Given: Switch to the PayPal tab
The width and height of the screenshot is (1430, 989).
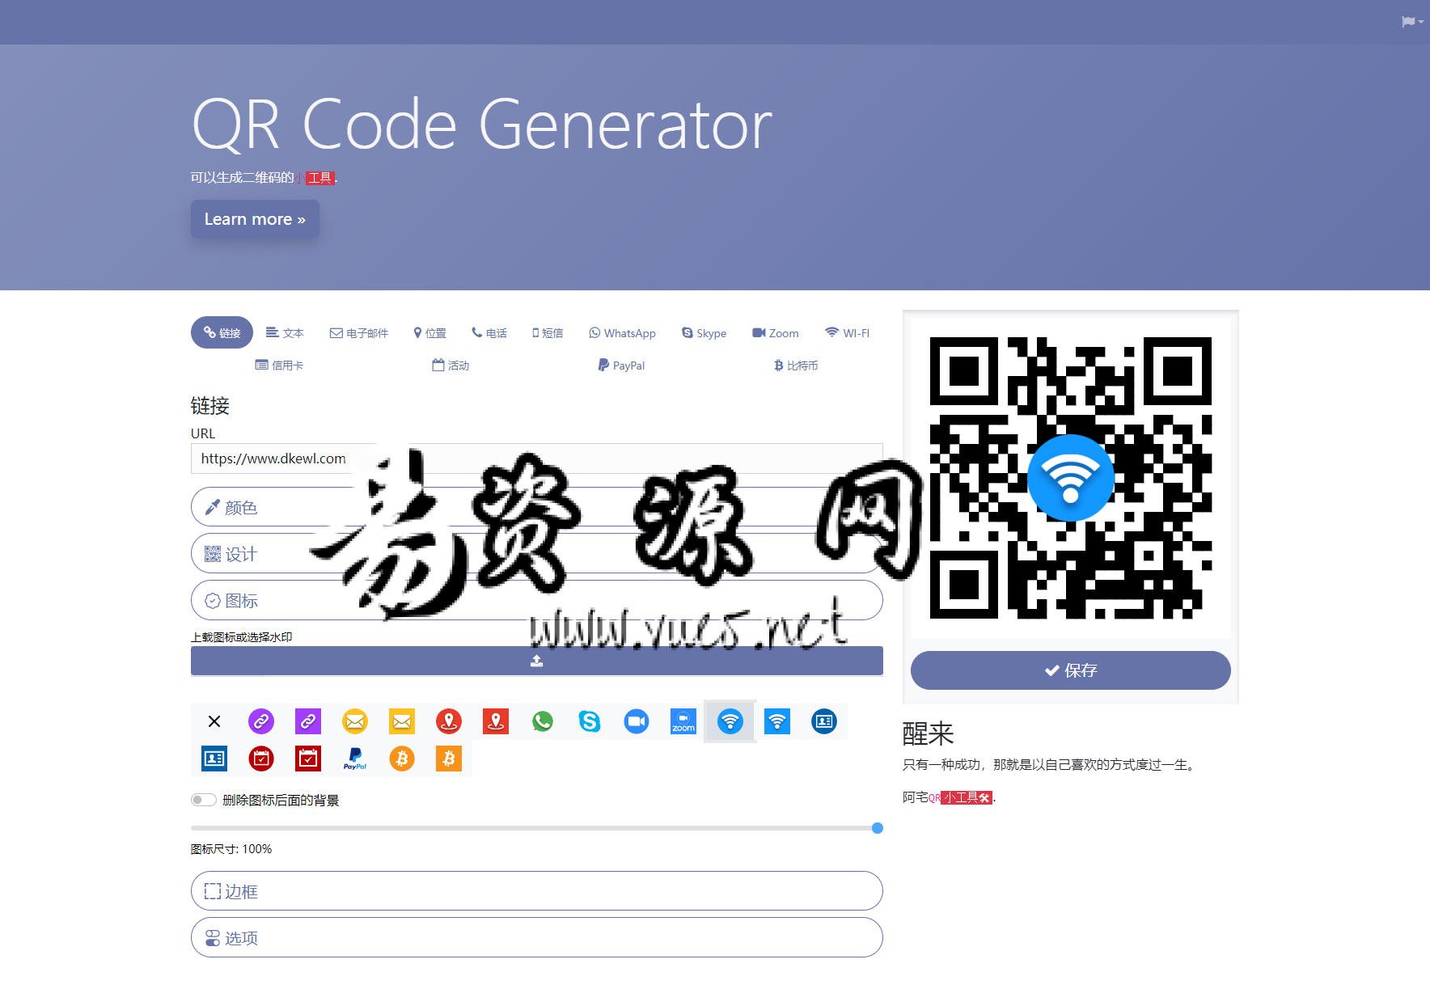Looking at the screenshot, I should click(x=621, y=365).
